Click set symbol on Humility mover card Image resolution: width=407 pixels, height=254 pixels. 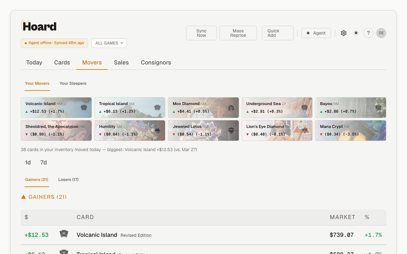157,130
